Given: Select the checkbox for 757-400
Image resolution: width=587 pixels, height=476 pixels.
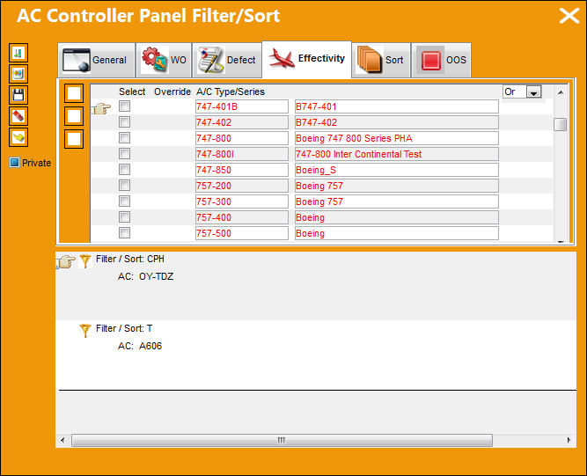Looking at the screenshot, I should pos(124,217).
